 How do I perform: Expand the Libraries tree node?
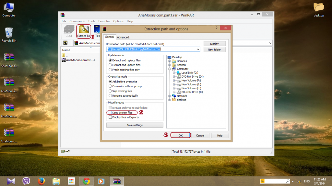coord(170,61)
